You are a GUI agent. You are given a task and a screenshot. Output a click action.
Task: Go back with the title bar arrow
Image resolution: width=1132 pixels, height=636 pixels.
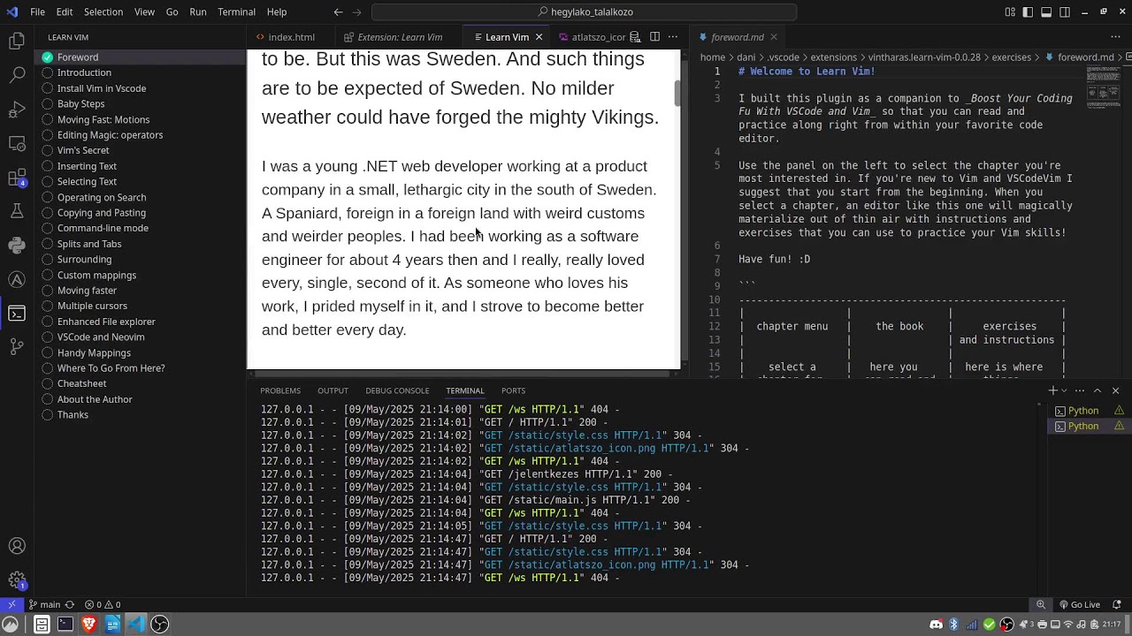[x=338, y=12]
